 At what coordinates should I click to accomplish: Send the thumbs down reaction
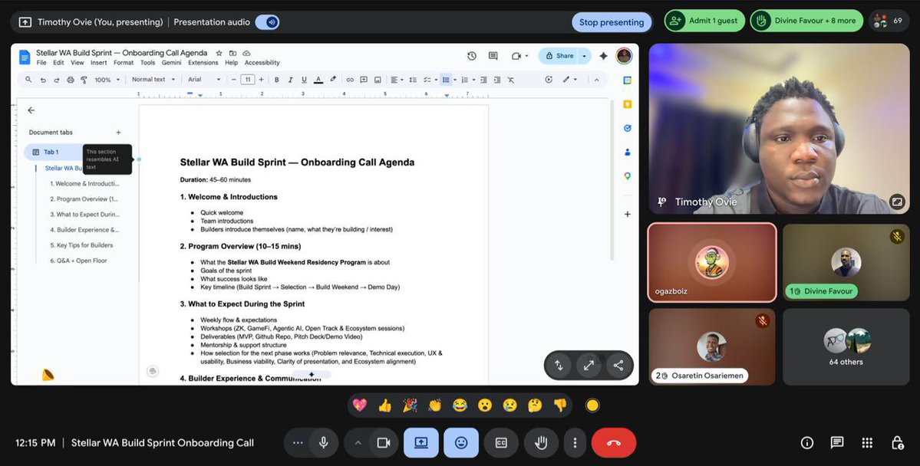pos(559,405)
